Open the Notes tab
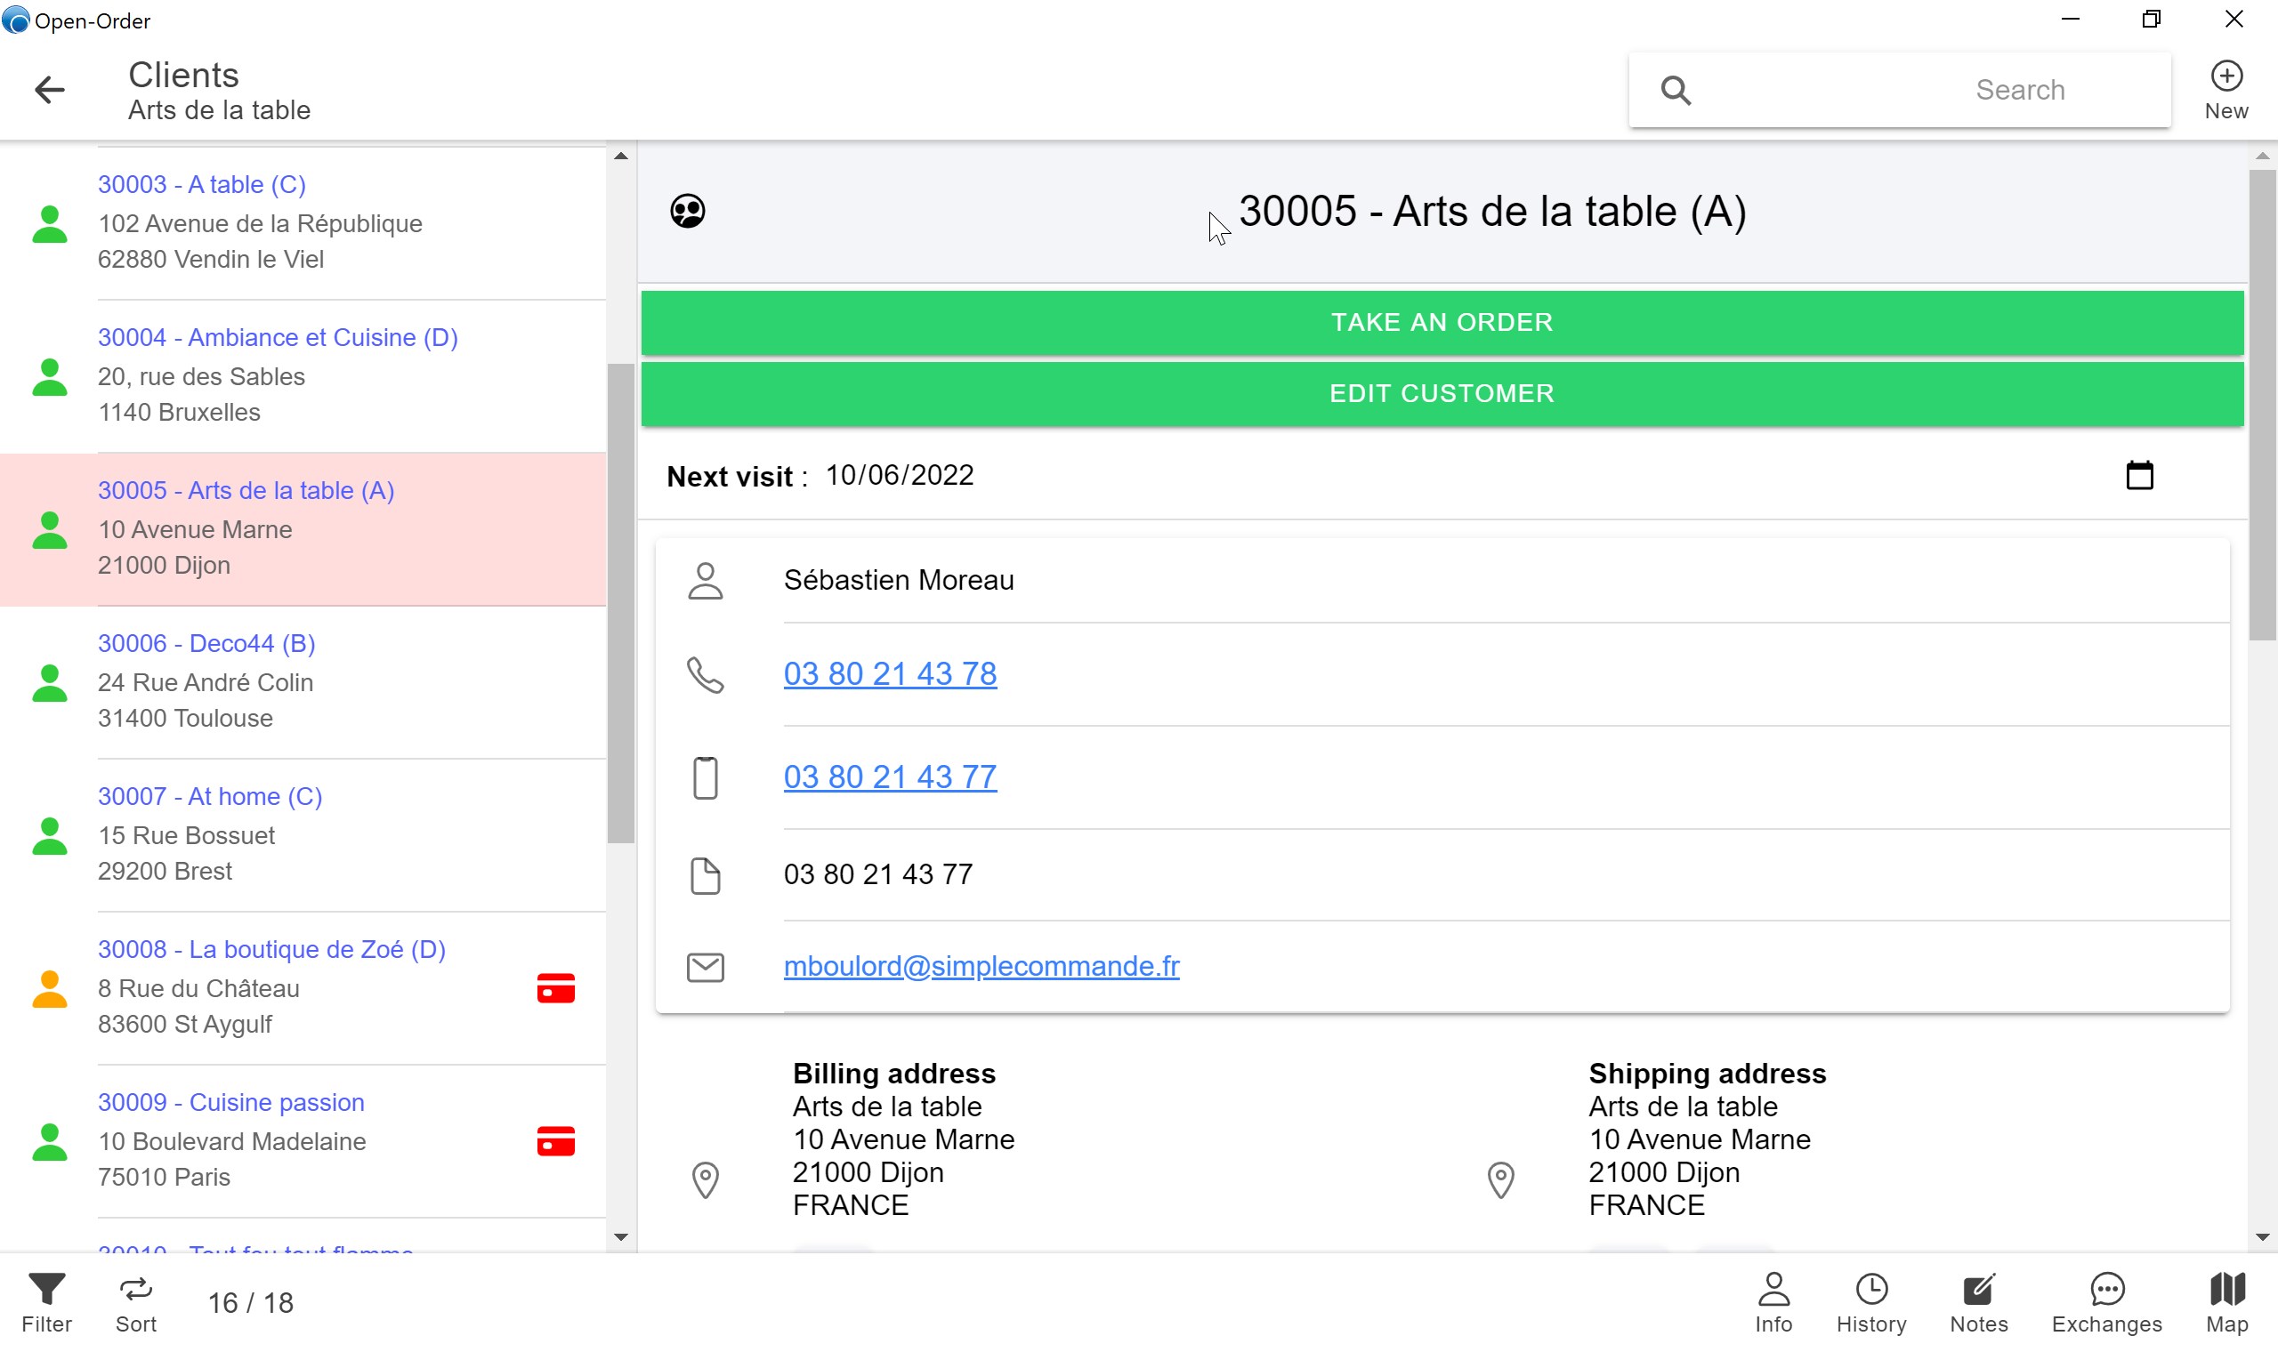 [1978, 1303]
